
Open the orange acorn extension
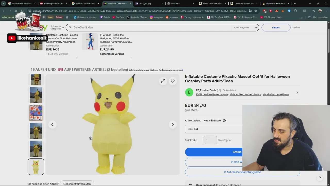pyautogui.click(x=283, y=11)
